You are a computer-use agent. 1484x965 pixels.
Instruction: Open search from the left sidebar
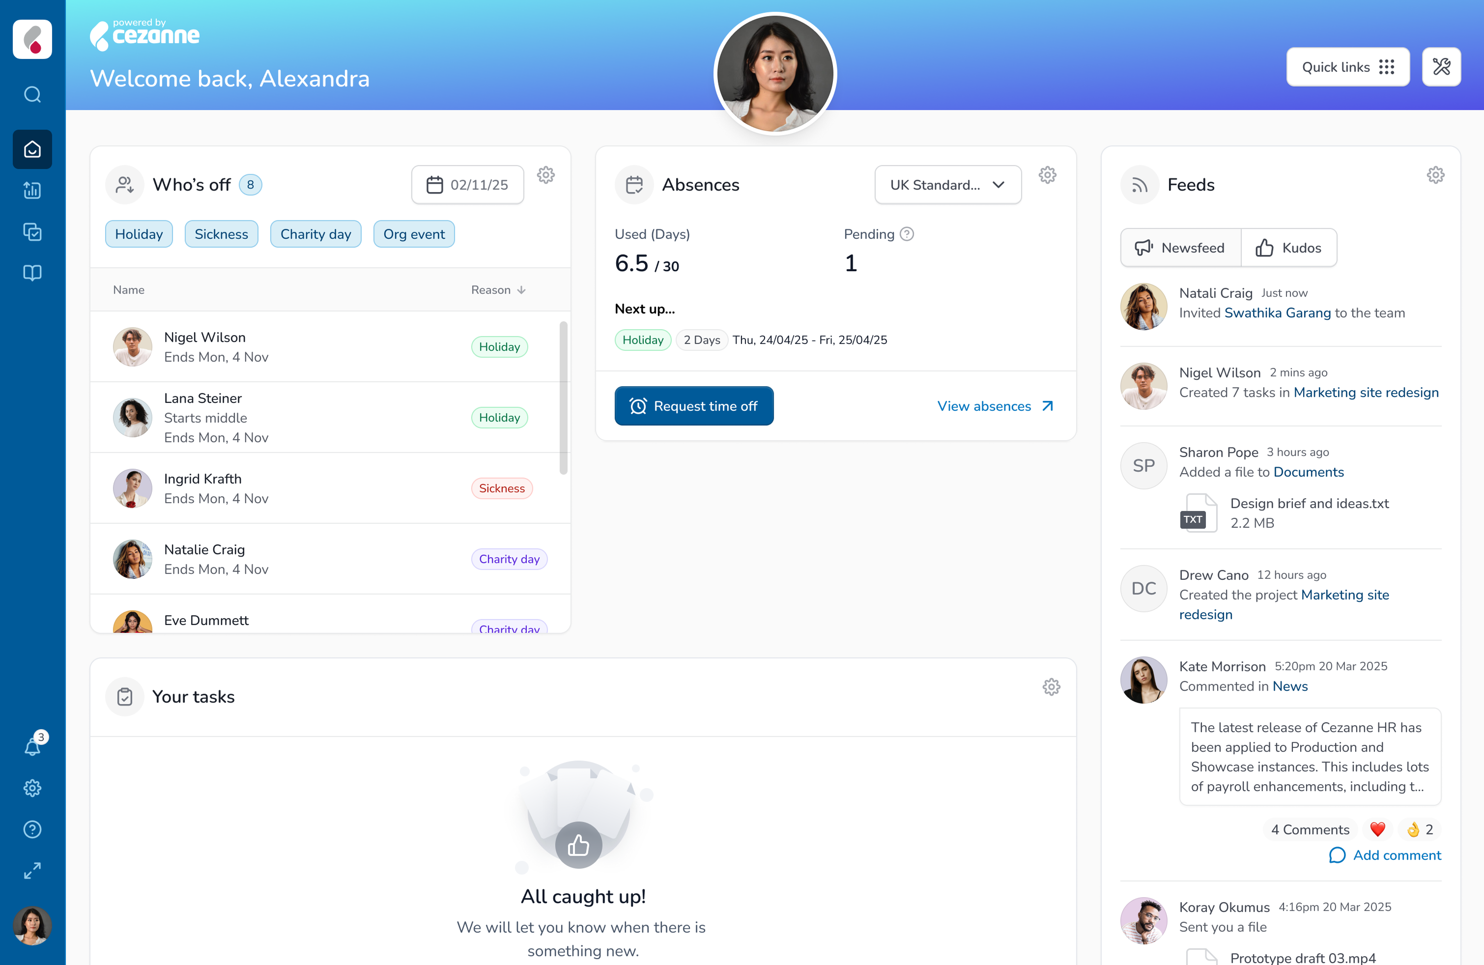tap(32, 94)
